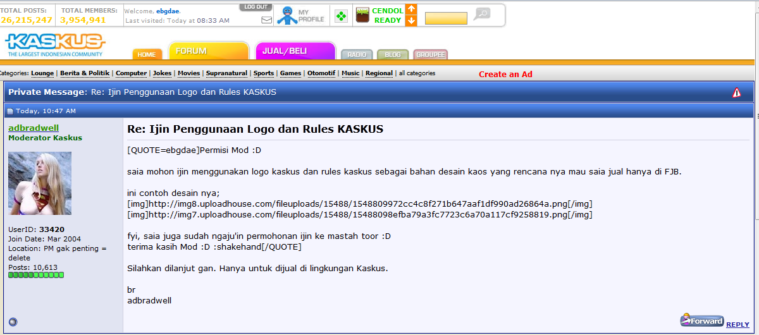Open the GROUPEE tab
Viewport: 759px width, 335px height.
click(430, 55)
